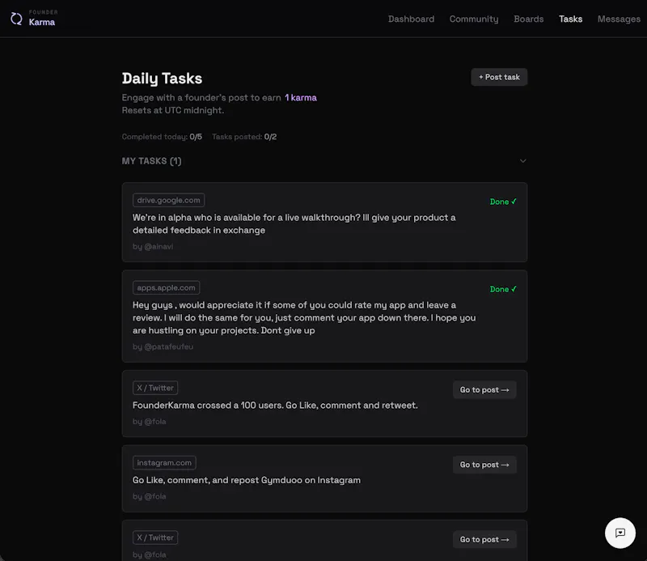The image size is (647, 561).
Task: Go to the Community page
Action: [474, 19]
